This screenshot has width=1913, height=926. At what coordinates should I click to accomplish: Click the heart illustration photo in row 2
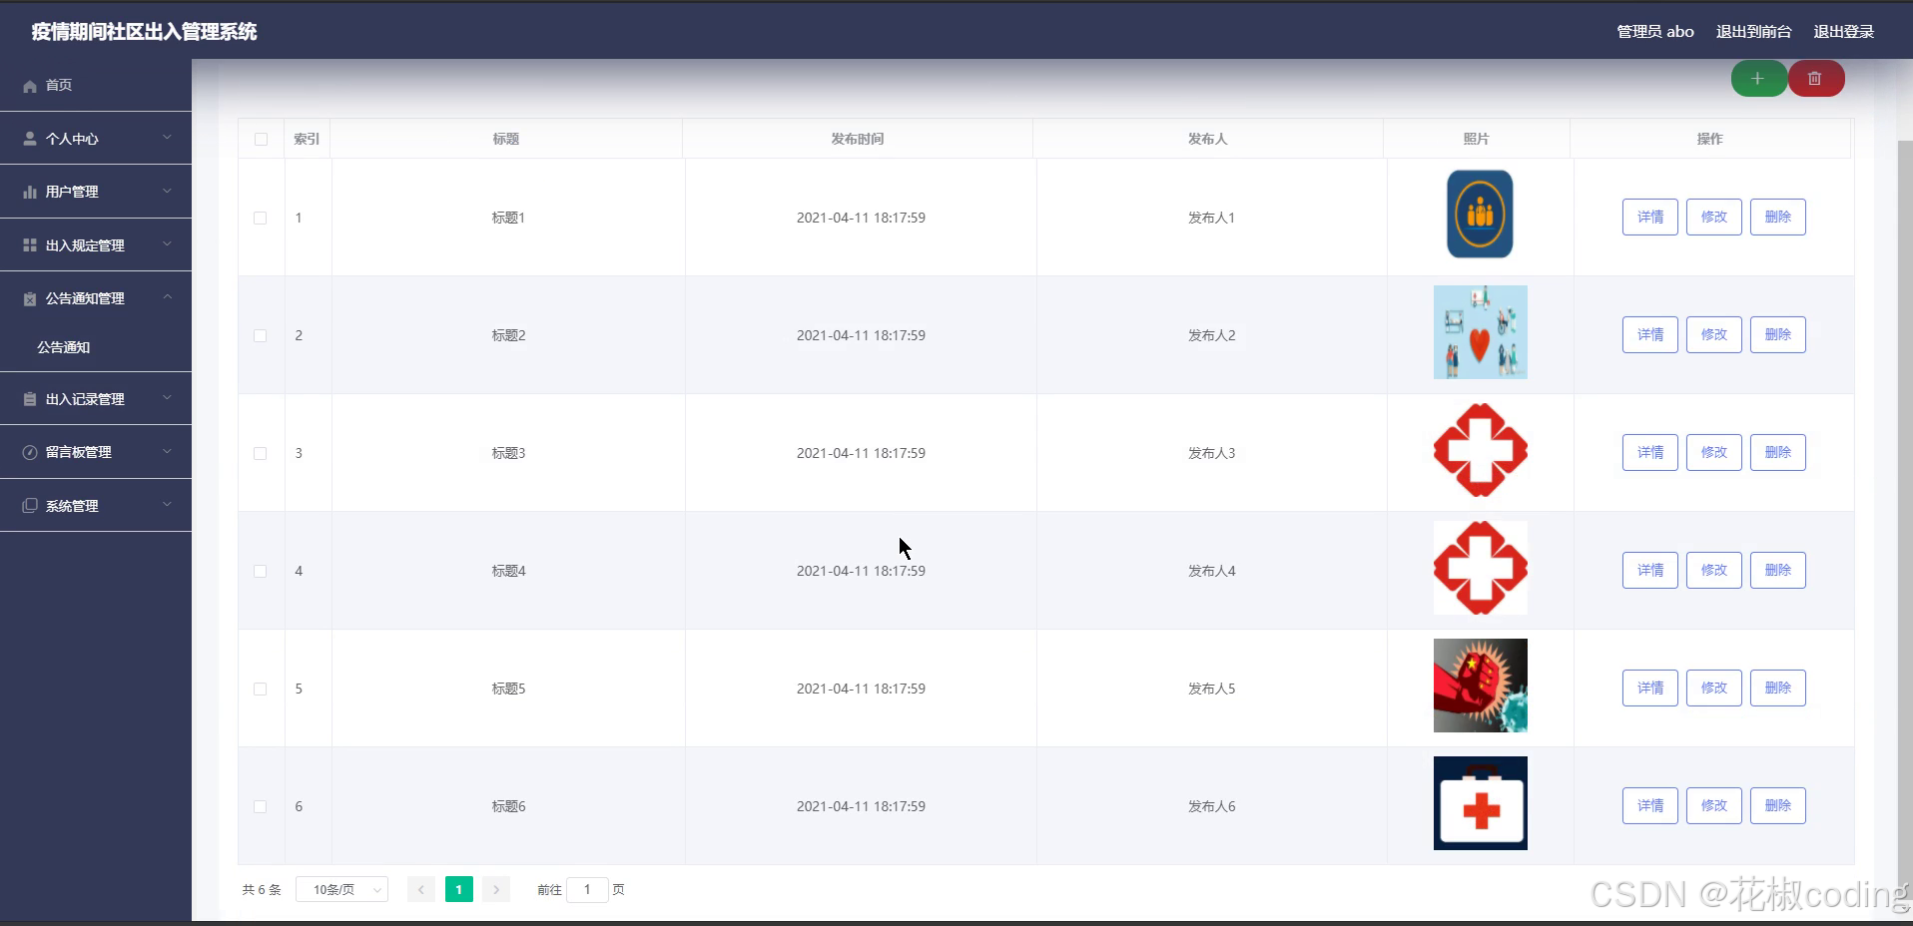[x=1481, y=332]
